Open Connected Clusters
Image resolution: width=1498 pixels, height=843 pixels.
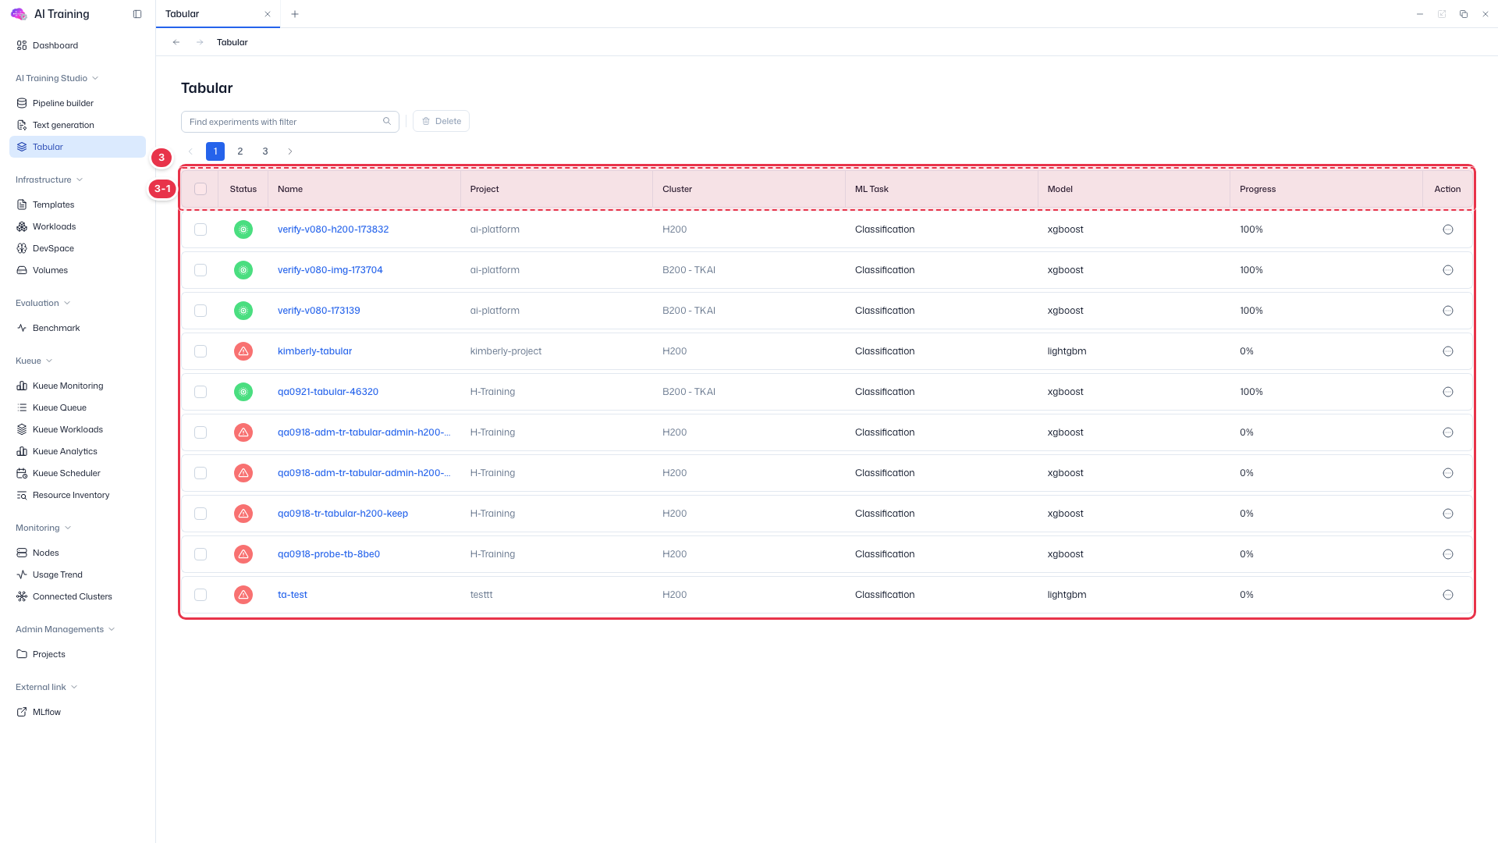click(x=72, y=596)
